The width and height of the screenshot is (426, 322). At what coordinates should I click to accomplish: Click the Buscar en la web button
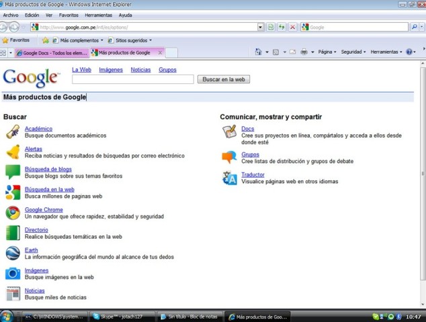[x=224, y=79]
